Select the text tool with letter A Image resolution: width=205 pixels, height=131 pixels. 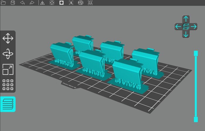click(x=71, y=3)
